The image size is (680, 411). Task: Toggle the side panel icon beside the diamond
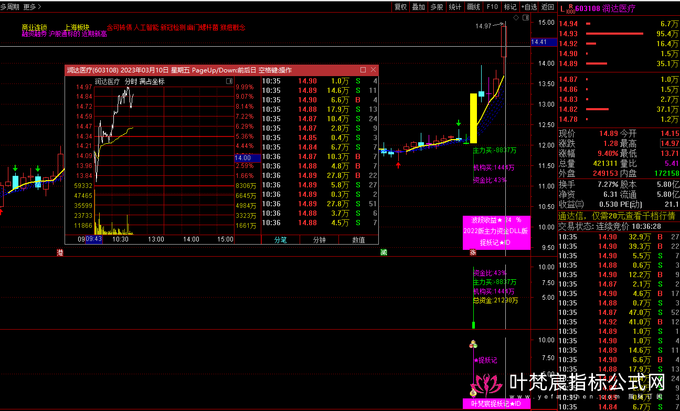tap(525, 18)
